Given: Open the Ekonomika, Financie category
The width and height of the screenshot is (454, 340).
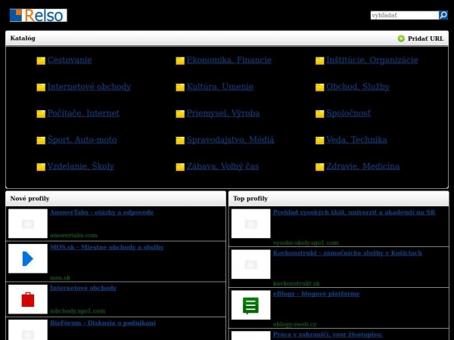Looking at the screenshot, I should pos(229,60).
